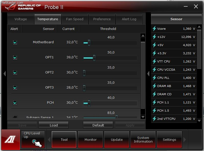Click OPT1 temperature value 39,0°C
This screenshot has width=204, height=151.
pos(72,57)
